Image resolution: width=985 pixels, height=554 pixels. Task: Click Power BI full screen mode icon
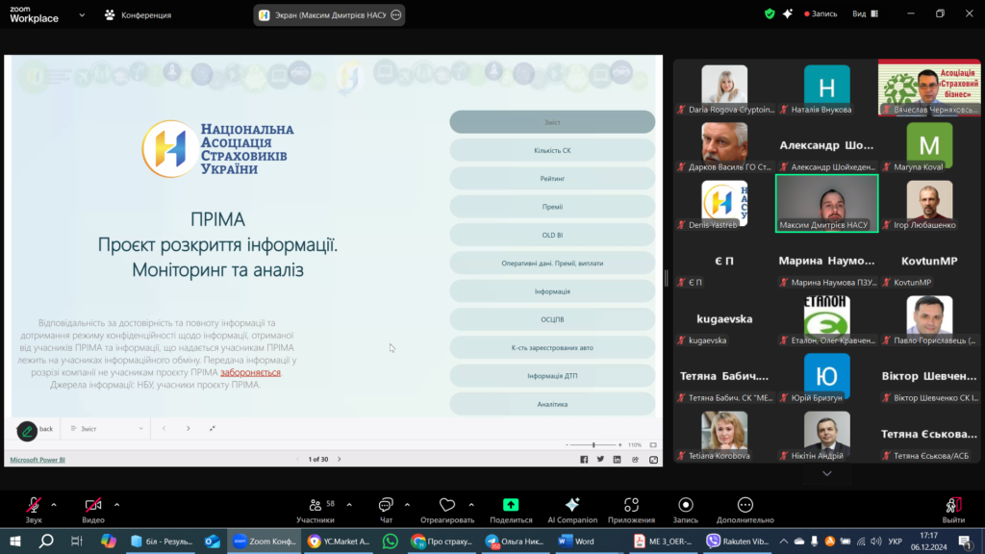pos(653,460)
